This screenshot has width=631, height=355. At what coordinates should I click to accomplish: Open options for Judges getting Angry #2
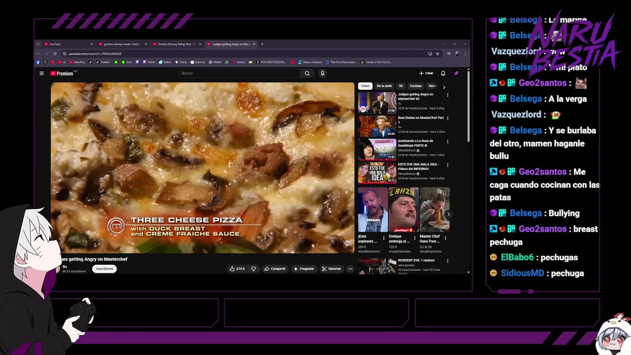pyautogui.click(x=448, y=95)
